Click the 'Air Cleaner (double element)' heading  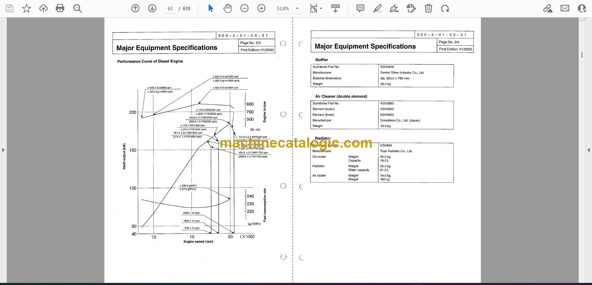tap(341, 96)
